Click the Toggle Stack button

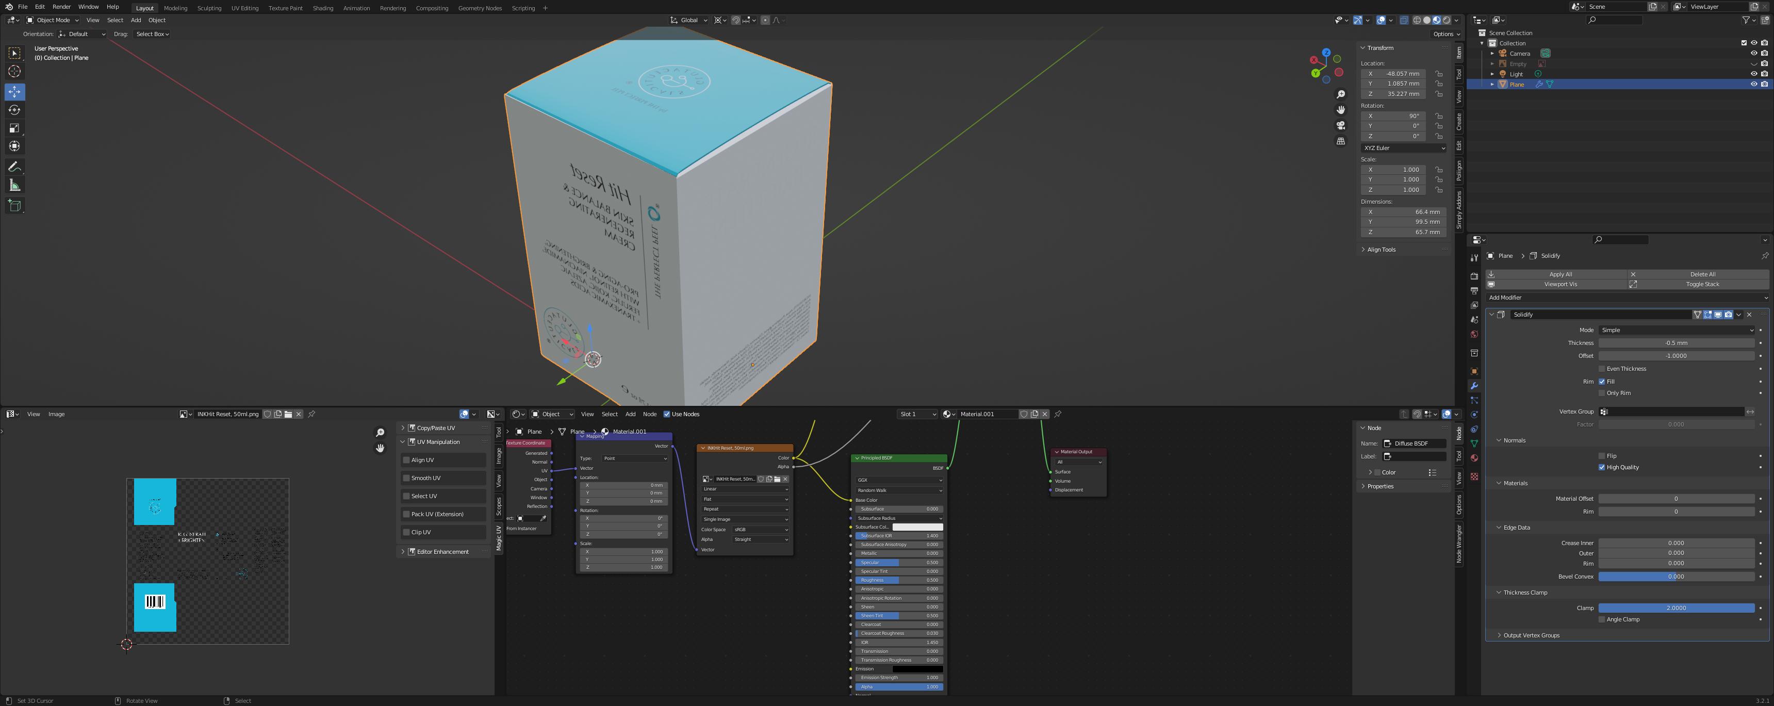[1698, 284]
